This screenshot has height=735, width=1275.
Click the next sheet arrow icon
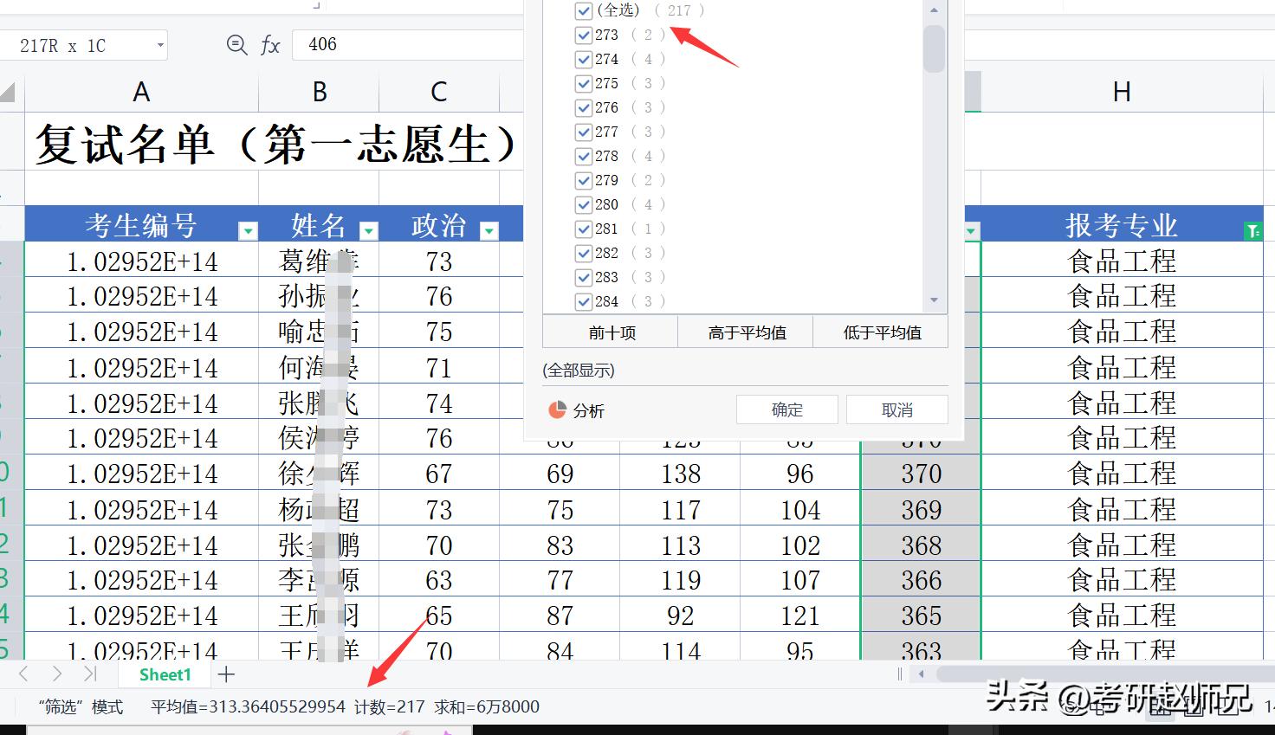(x=57, y=674)
